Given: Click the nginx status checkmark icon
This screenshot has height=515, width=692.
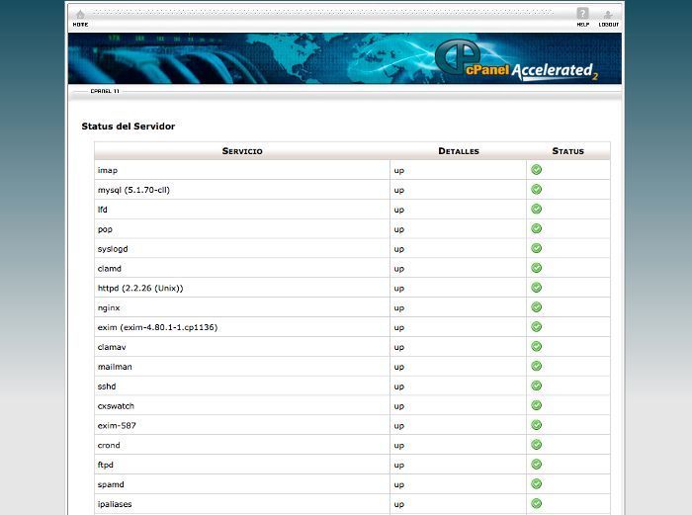Looking at the screenshot, I should pos(537,306).
